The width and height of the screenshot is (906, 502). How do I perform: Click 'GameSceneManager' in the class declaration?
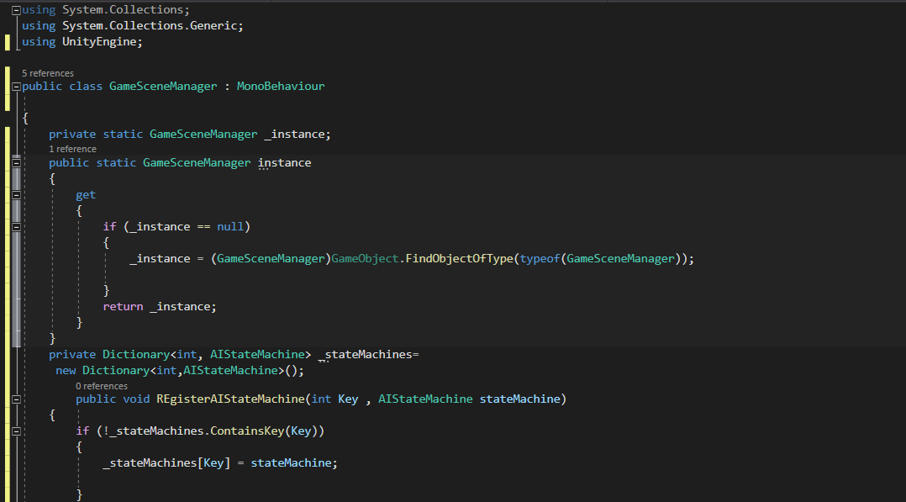pyautogui.click(x=163, y=86)
